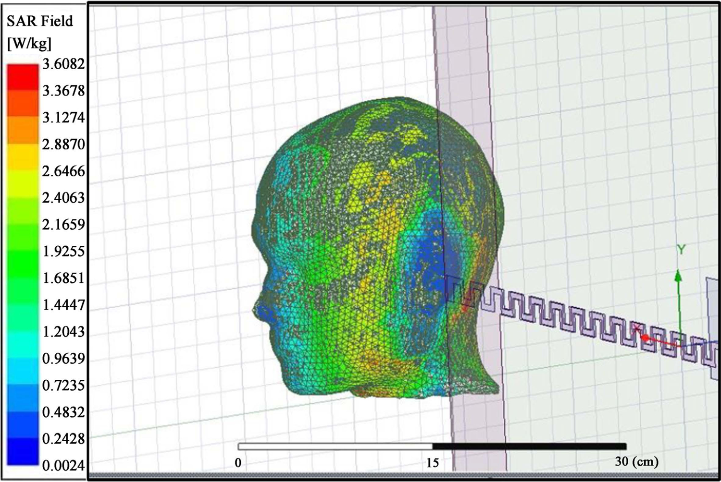Screen dimensions: 721x482
Task: Click the 2.4063 legend value
Action: pyautogui.click(x=63, y=198)
